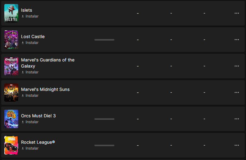This screenshot has width=246, height=160.
Task: Click Instalar under Islets
Action: click(x=30, y=16)
